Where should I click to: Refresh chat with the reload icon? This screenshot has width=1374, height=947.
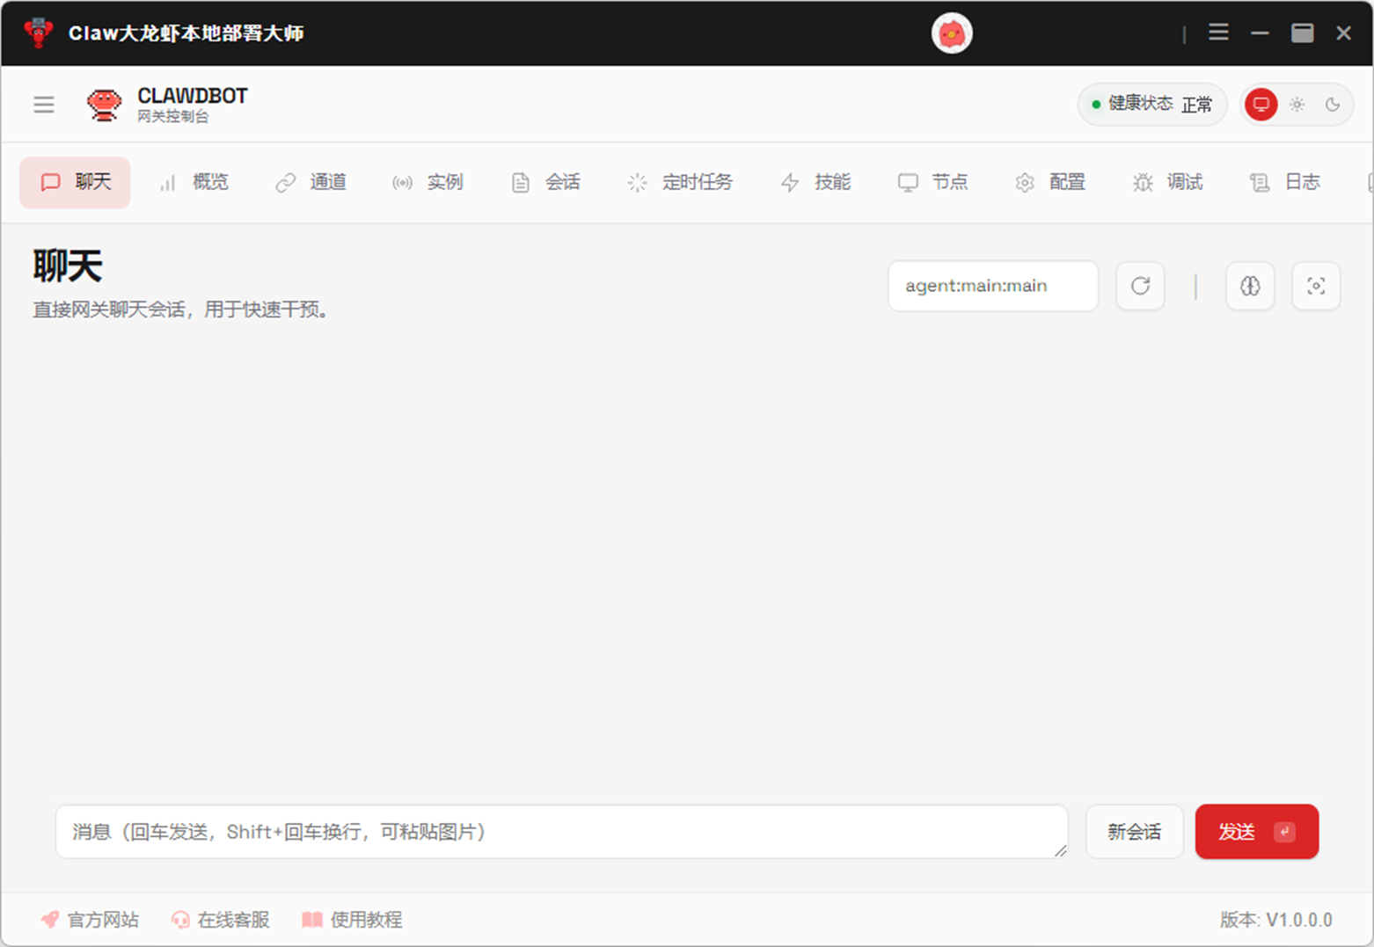(x=1140, y=286)
